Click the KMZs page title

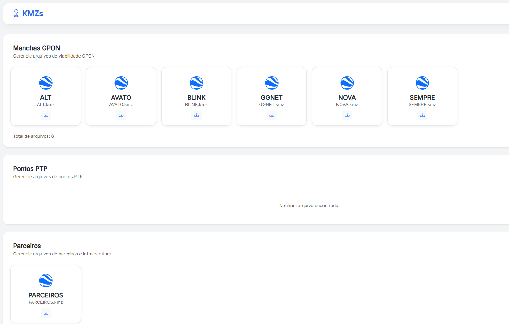tap(33, 14)
